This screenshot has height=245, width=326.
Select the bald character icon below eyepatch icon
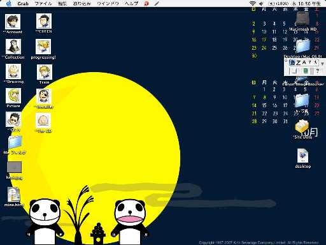click(43, 121)
